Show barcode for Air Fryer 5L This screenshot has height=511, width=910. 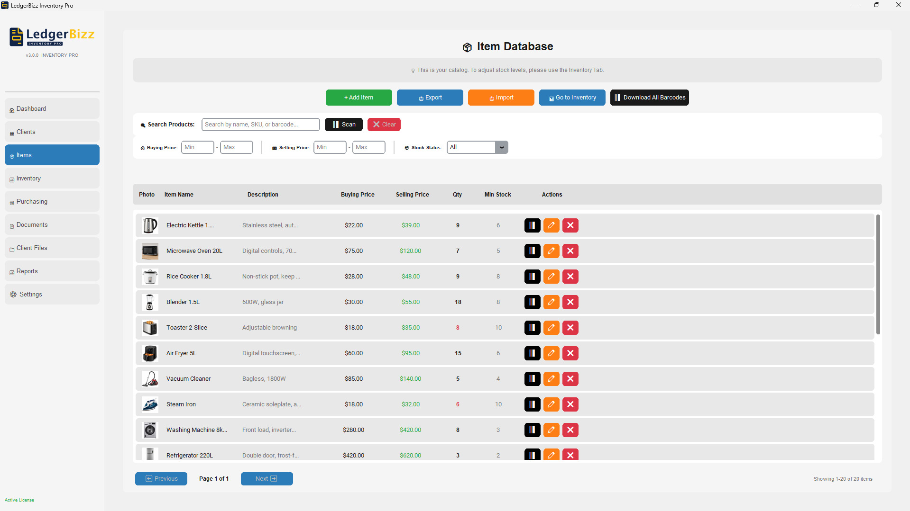532,353
